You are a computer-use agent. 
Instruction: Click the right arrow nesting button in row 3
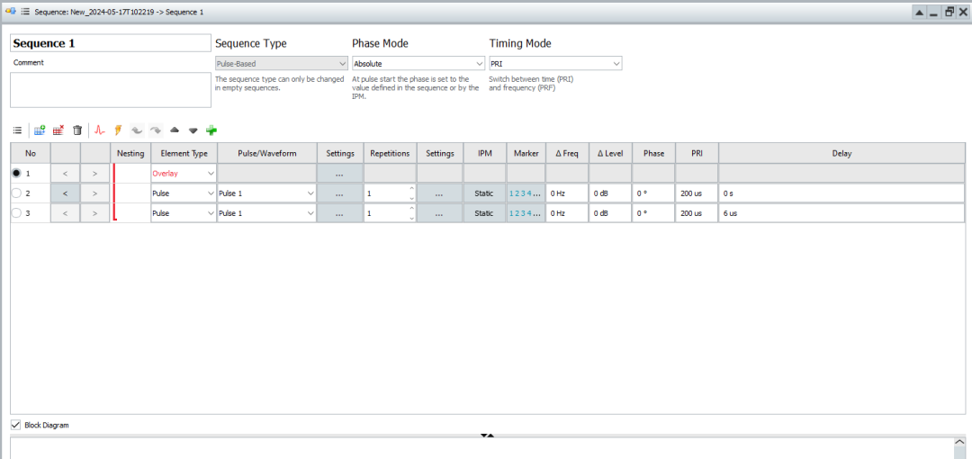tap(94, 213)
